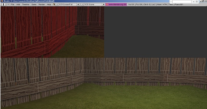
Task: Click the SCR:ScreenFull name field
Action: (67, 5)
